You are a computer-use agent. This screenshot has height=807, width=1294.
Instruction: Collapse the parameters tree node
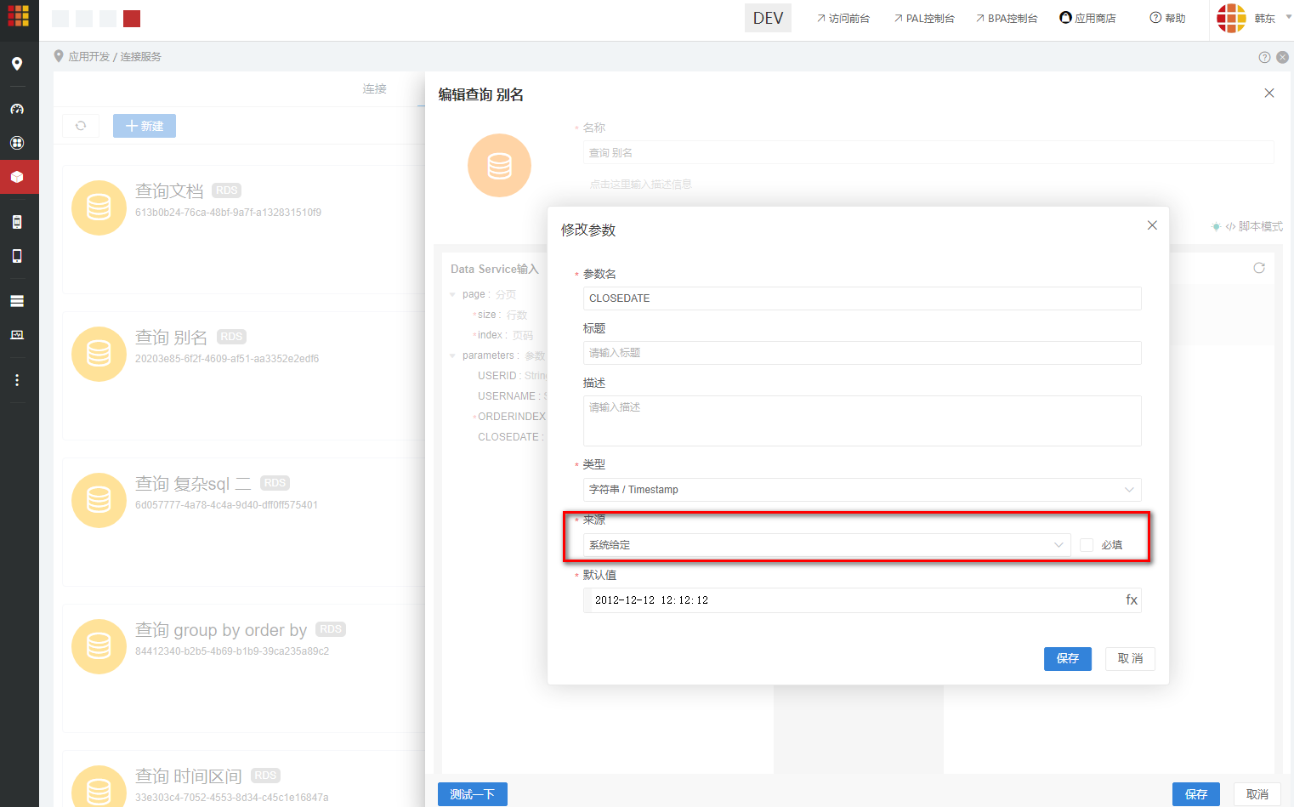click(x=451, y=355)
